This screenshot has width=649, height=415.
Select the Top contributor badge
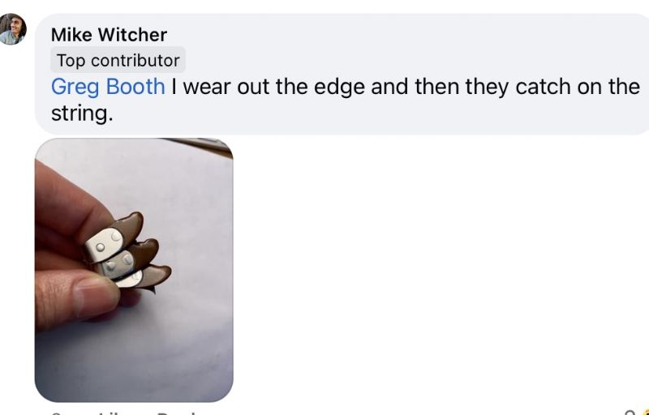tap(118, 60)
